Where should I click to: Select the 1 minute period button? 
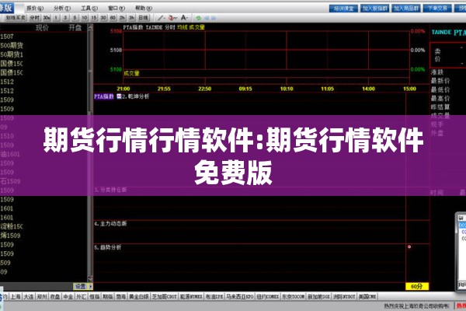tap(56, 18)
